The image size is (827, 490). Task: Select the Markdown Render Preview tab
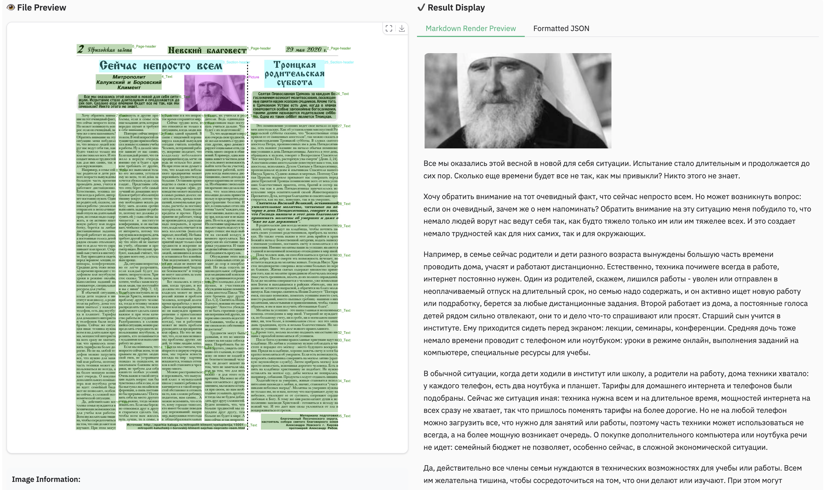pyautogui.click(x=470, y=29)
